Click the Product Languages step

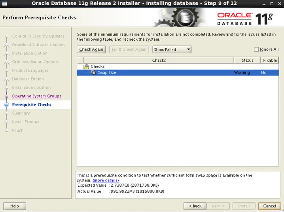point(30,70)
